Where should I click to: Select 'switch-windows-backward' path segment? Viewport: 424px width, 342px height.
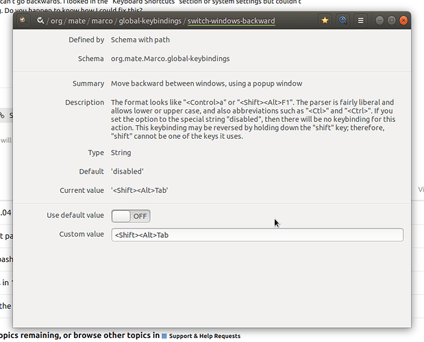tap(232, 21)
